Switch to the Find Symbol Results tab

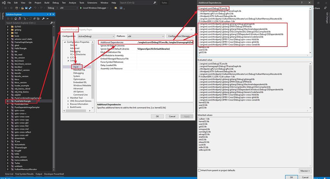(x=24, y=174)
